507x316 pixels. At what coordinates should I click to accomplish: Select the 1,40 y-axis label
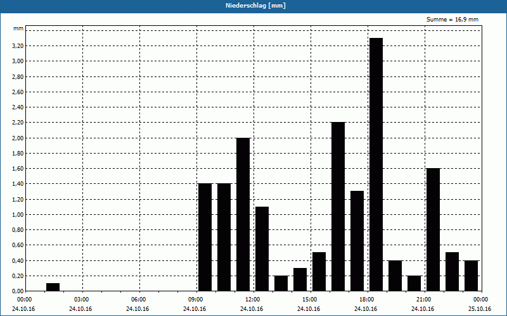click(x=18, y=184)
